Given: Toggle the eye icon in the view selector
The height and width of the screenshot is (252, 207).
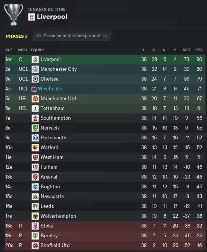Looking at the screenshot, I should (39, 36).
